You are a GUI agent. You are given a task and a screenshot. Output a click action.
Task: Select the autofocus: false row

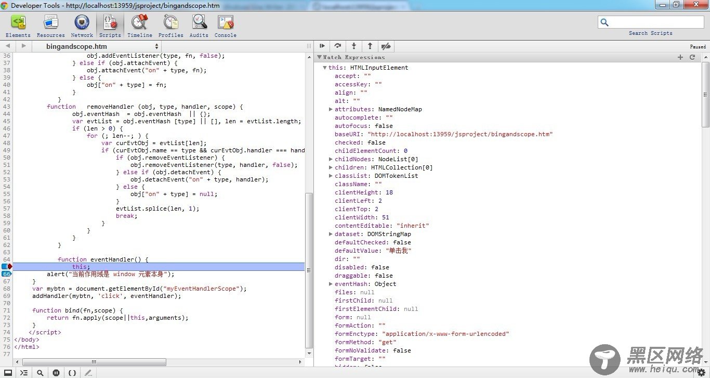point(364,126)
